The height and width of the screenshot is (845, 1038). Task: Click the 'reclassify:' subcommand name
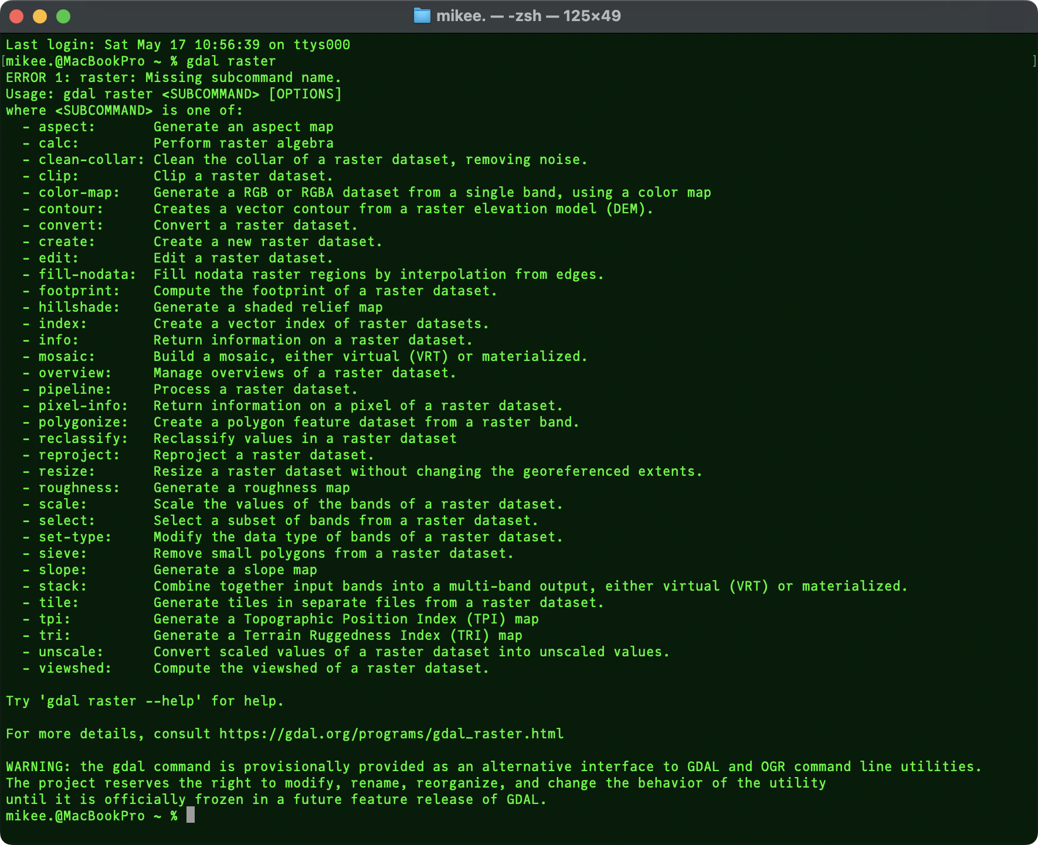83,438
